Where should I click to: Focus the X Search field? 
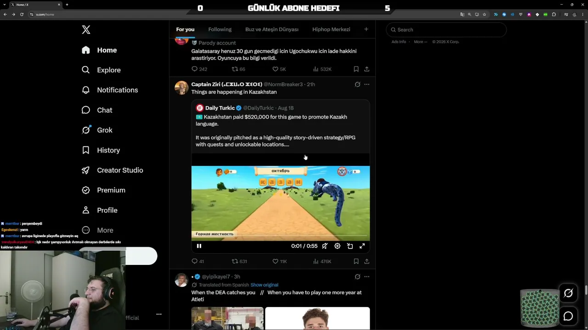[x=447, y=30]
